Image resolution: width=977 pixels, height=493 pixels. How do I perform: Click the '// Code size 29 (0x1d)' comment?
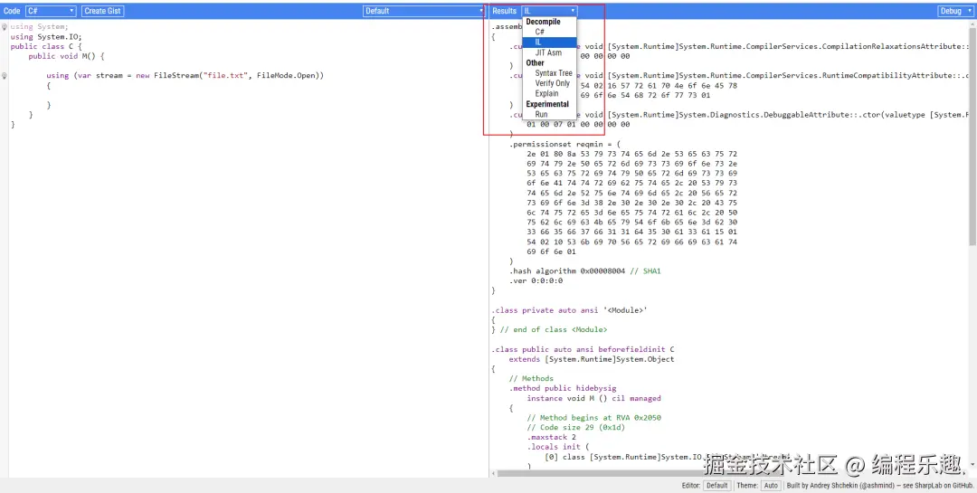575,428
